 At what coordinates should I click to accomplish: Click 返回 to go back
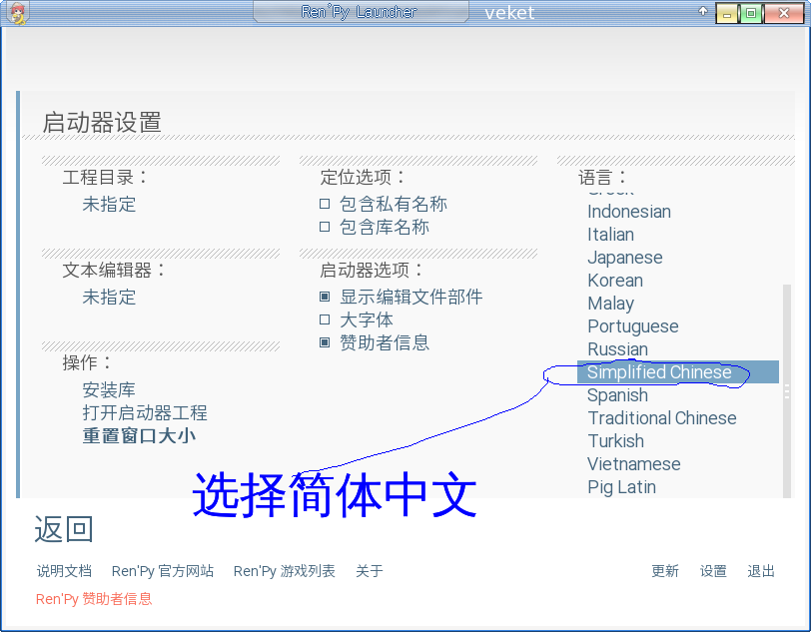(64, 529)
